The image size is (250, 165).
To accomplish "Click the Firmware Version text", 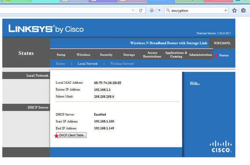I will pyautogui.click(x=213, y=33).
